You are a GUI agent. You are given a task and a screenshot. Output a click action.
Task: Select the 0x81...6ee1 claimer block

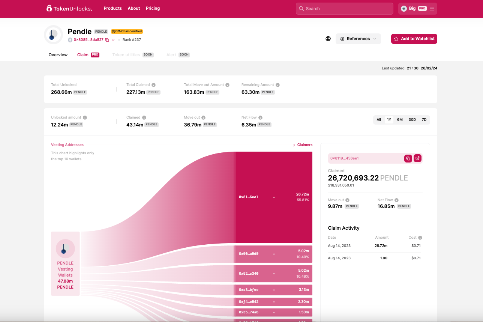(x=274, y=197)
